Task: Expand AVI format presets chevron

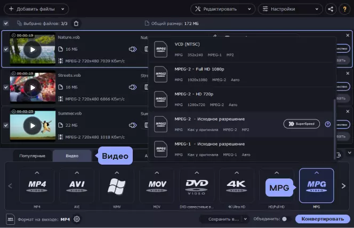Action: click(77, 173)
